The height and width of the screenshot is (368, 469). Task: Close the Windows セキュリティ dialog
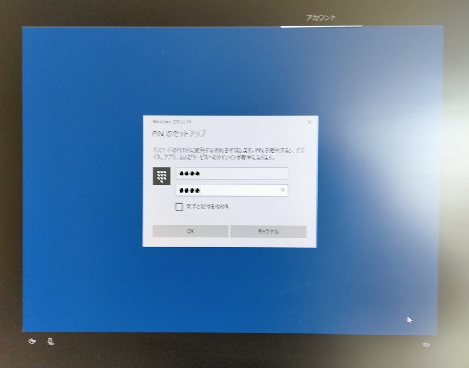(309, 121)
